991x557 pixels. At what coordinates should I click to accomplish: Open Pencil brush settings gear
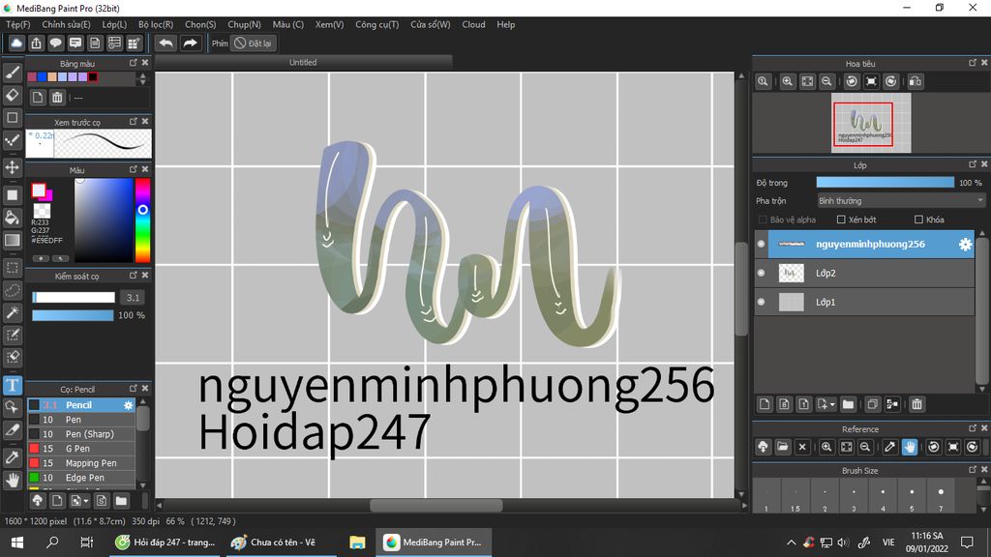[x=129, y=405]
